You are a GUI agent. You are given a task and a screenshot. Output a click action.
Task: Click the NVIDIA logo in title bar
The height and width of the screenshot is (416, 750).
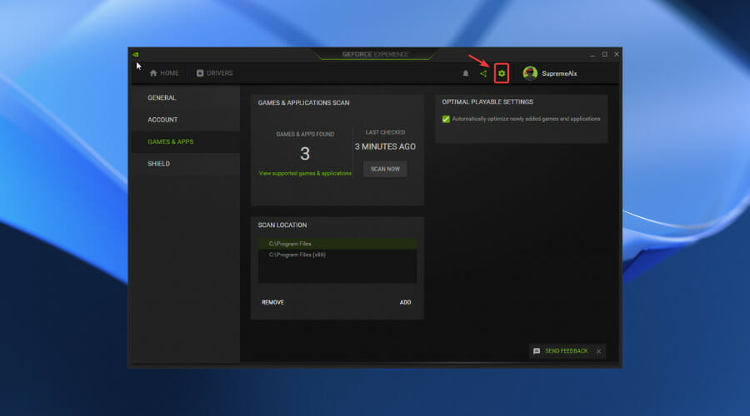[136, 54]
